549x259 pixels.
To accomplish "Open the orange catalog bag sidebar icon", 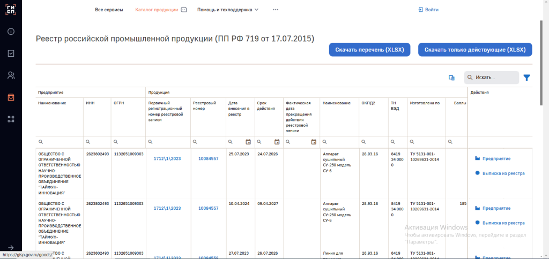I will point(11,97).
